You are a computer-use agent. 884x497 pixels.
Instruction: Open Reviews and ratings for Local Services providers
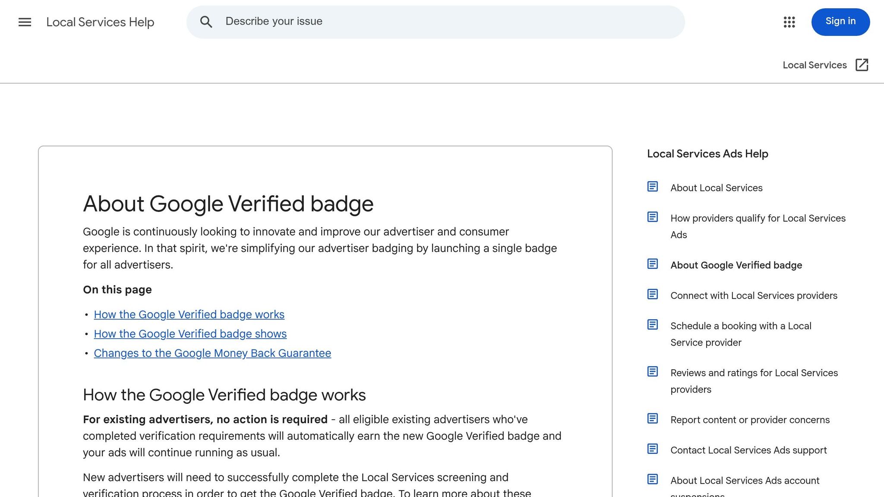tap(754, 381)
